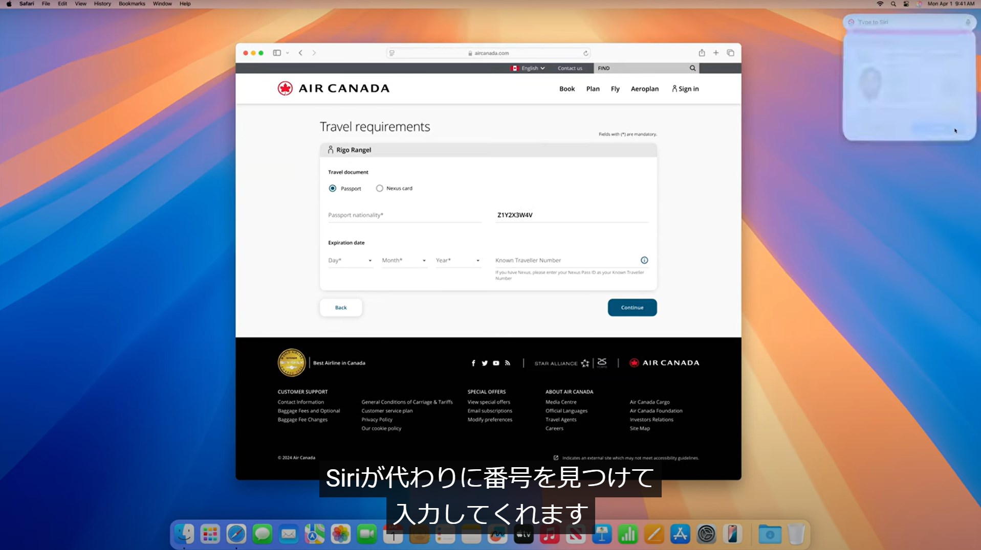The width and height of the screenshot is (981, 550).
Task: Click the Sign in link
Action: [x=685, y=89]
